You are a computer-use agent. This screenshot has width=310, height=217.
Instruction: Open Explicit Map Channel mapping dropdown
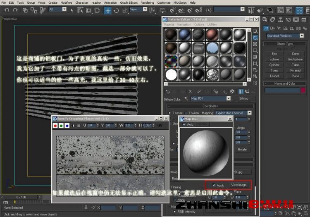pos(250,113)
